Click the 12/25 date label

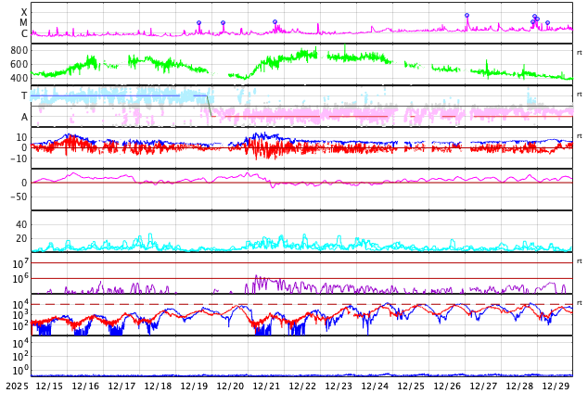click(x=411, y=386)
